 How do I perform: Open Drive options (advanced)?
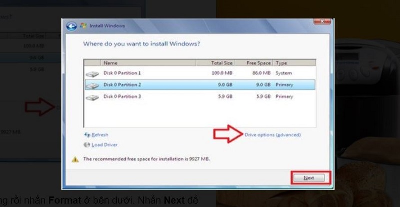(272, 135)
